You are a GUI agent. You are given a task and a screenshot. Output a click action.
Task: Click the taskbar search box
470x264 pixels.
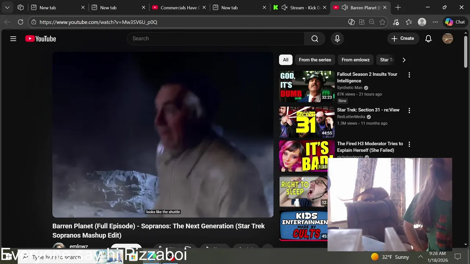pyautogui.click(x=70, y=257)
